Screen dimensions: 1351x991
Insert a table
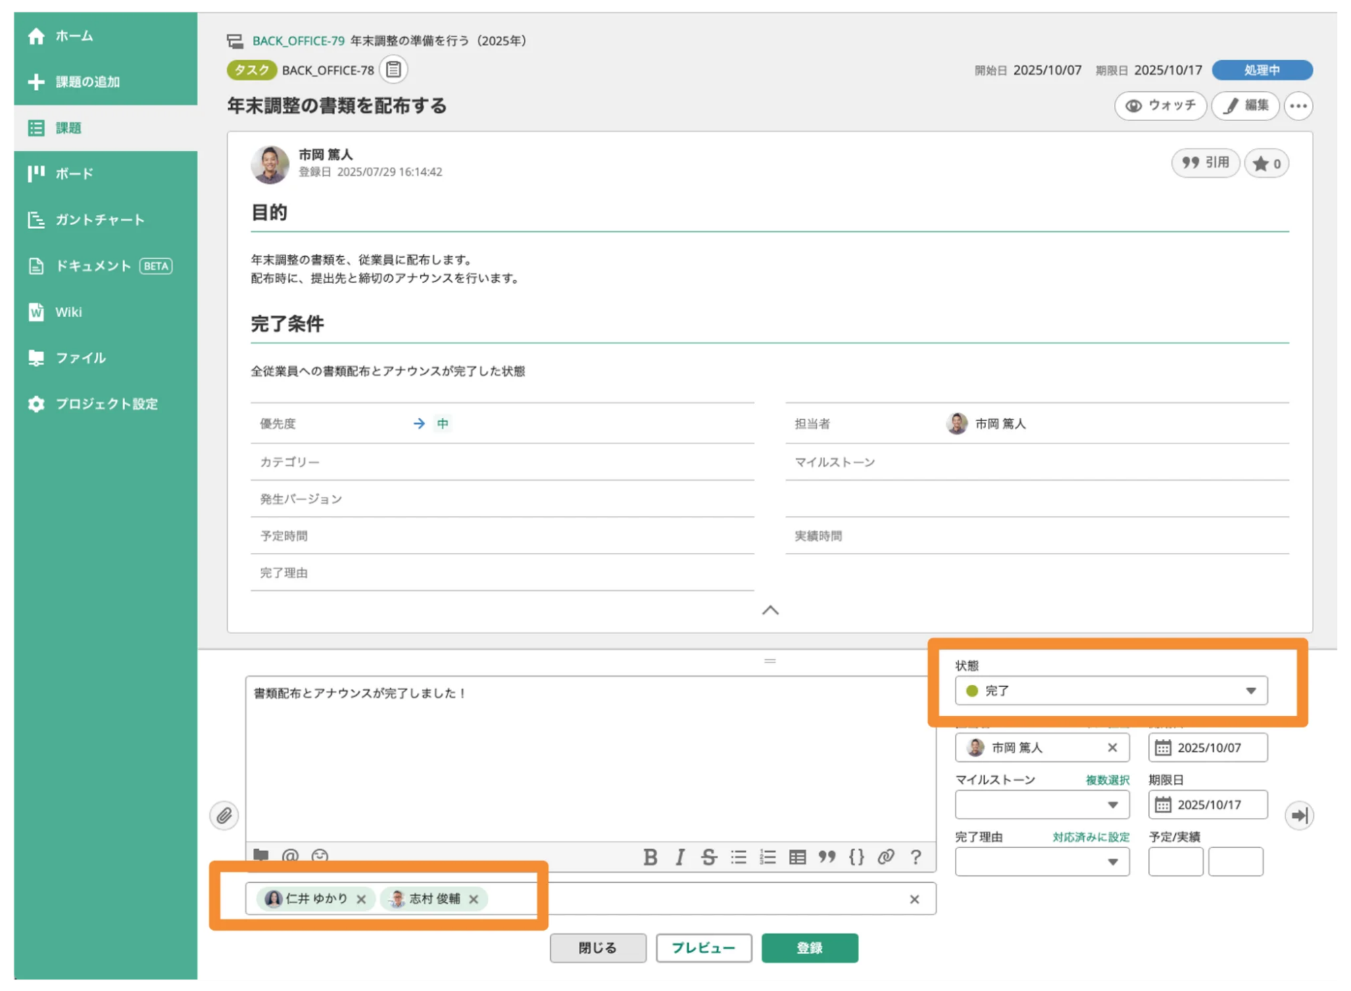797,857
